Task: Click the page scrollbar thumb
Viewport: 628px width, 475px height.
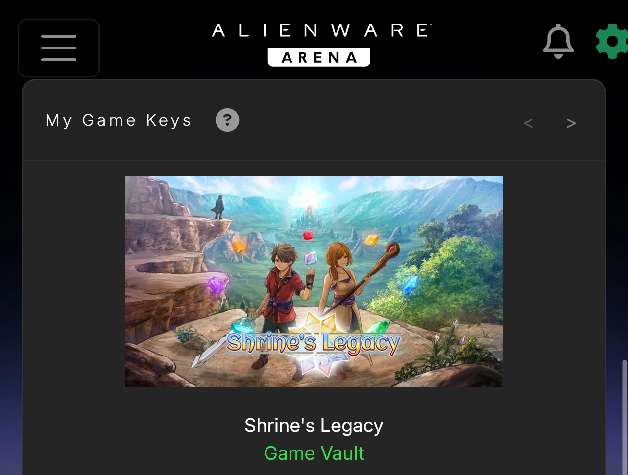Action: click(x=624, y=417)
